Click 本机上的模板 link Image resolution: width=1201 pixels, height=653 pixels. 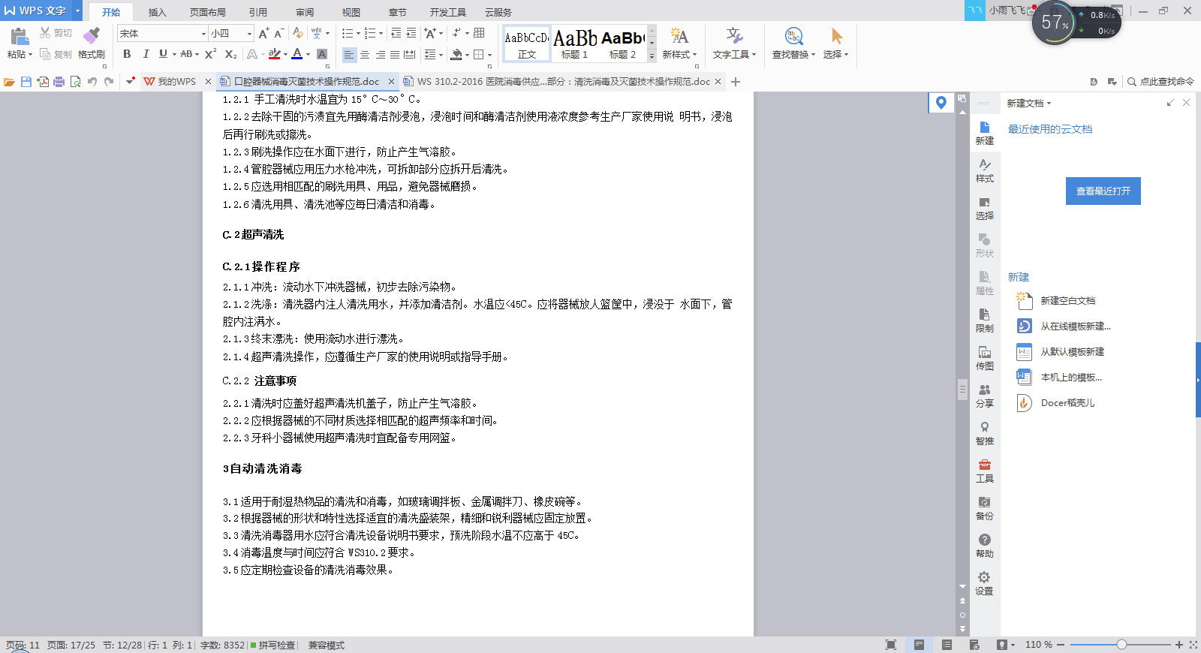1070,377
